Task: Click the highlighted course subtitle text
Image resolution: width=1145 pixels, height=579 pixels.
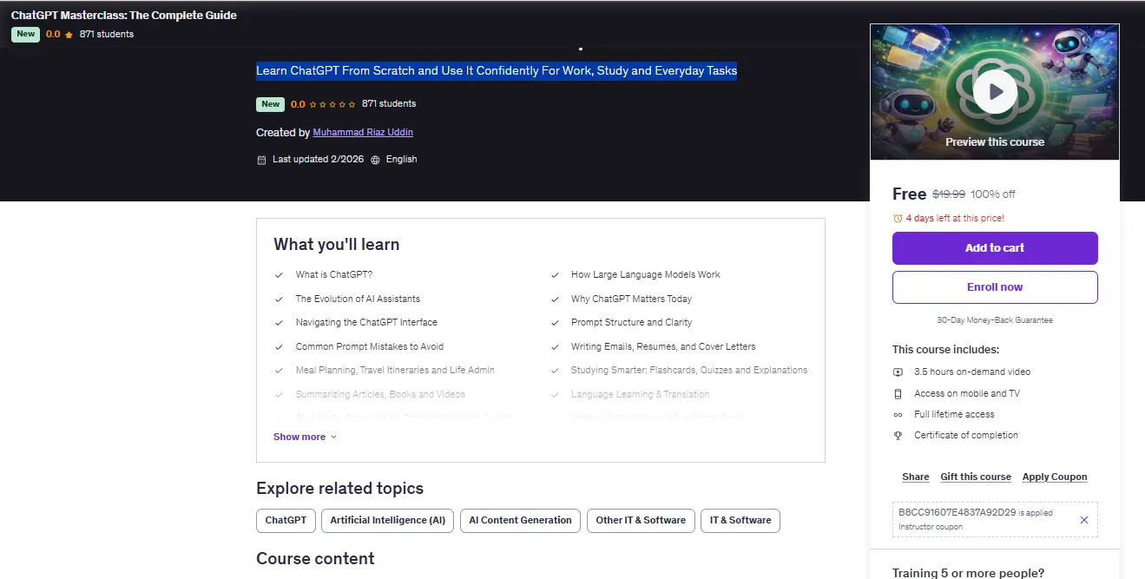Action: click(497, 71)
